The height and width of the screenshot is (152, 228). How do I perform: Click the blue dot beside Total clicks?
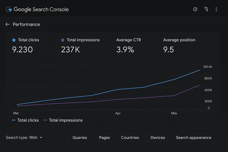coord(14,40)
